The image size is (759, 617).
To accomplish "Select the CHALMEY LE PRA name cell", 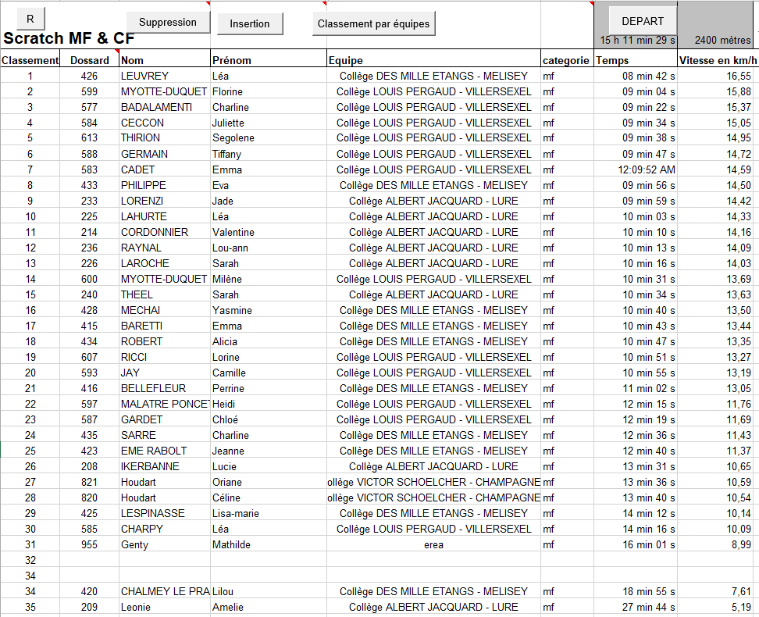I will click(x=165, y=591).
